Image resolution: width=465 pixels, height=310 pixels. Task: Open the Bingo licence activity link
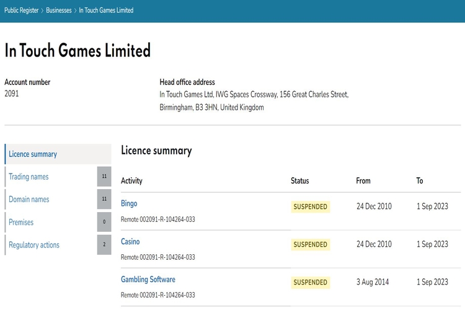(129, 203)
